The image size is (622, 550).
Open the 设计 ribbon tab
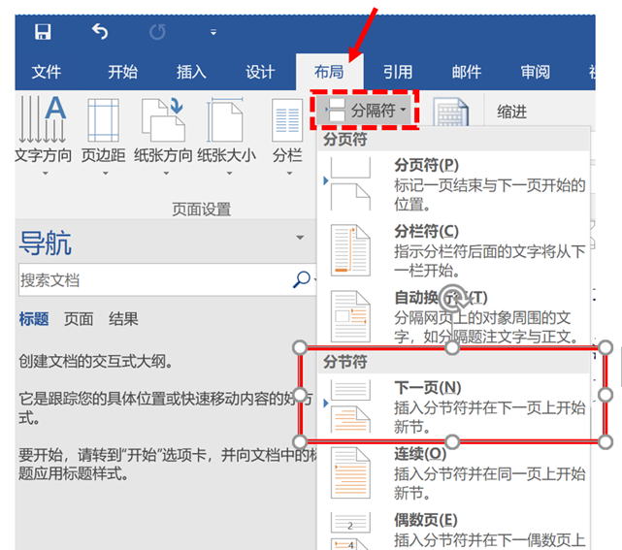[x=260, y=72]
